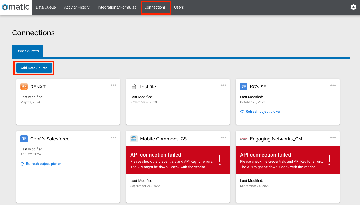Select the Salesforce icon on KG's SF card
Image resolution: width=360 pixels, height=205 pixels.
[x=243, y=87]
